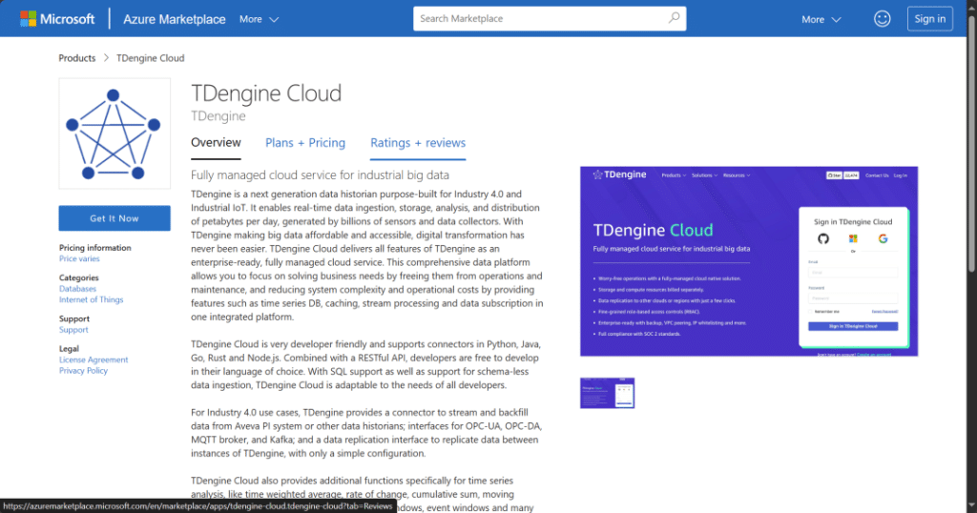Expand the left More menu

click(x=259, y=19)
